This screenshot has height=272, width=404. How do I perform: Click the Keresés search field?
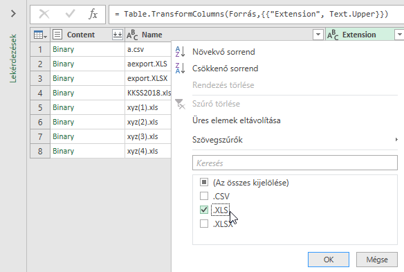click(295, 163)
